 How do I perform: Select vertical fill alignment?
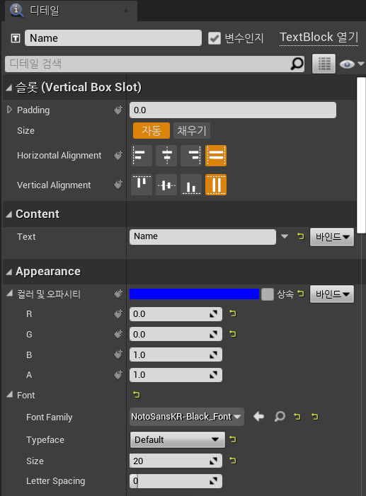click(216, 185)
